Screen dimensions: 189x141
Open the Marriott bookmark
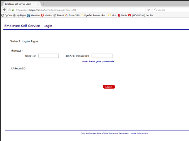click(x=47, y=15)
